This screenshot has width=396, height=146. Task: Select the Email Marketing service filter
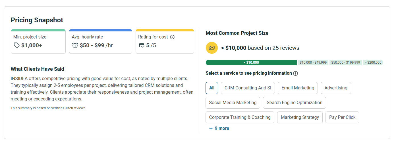(x=298, y=88)
